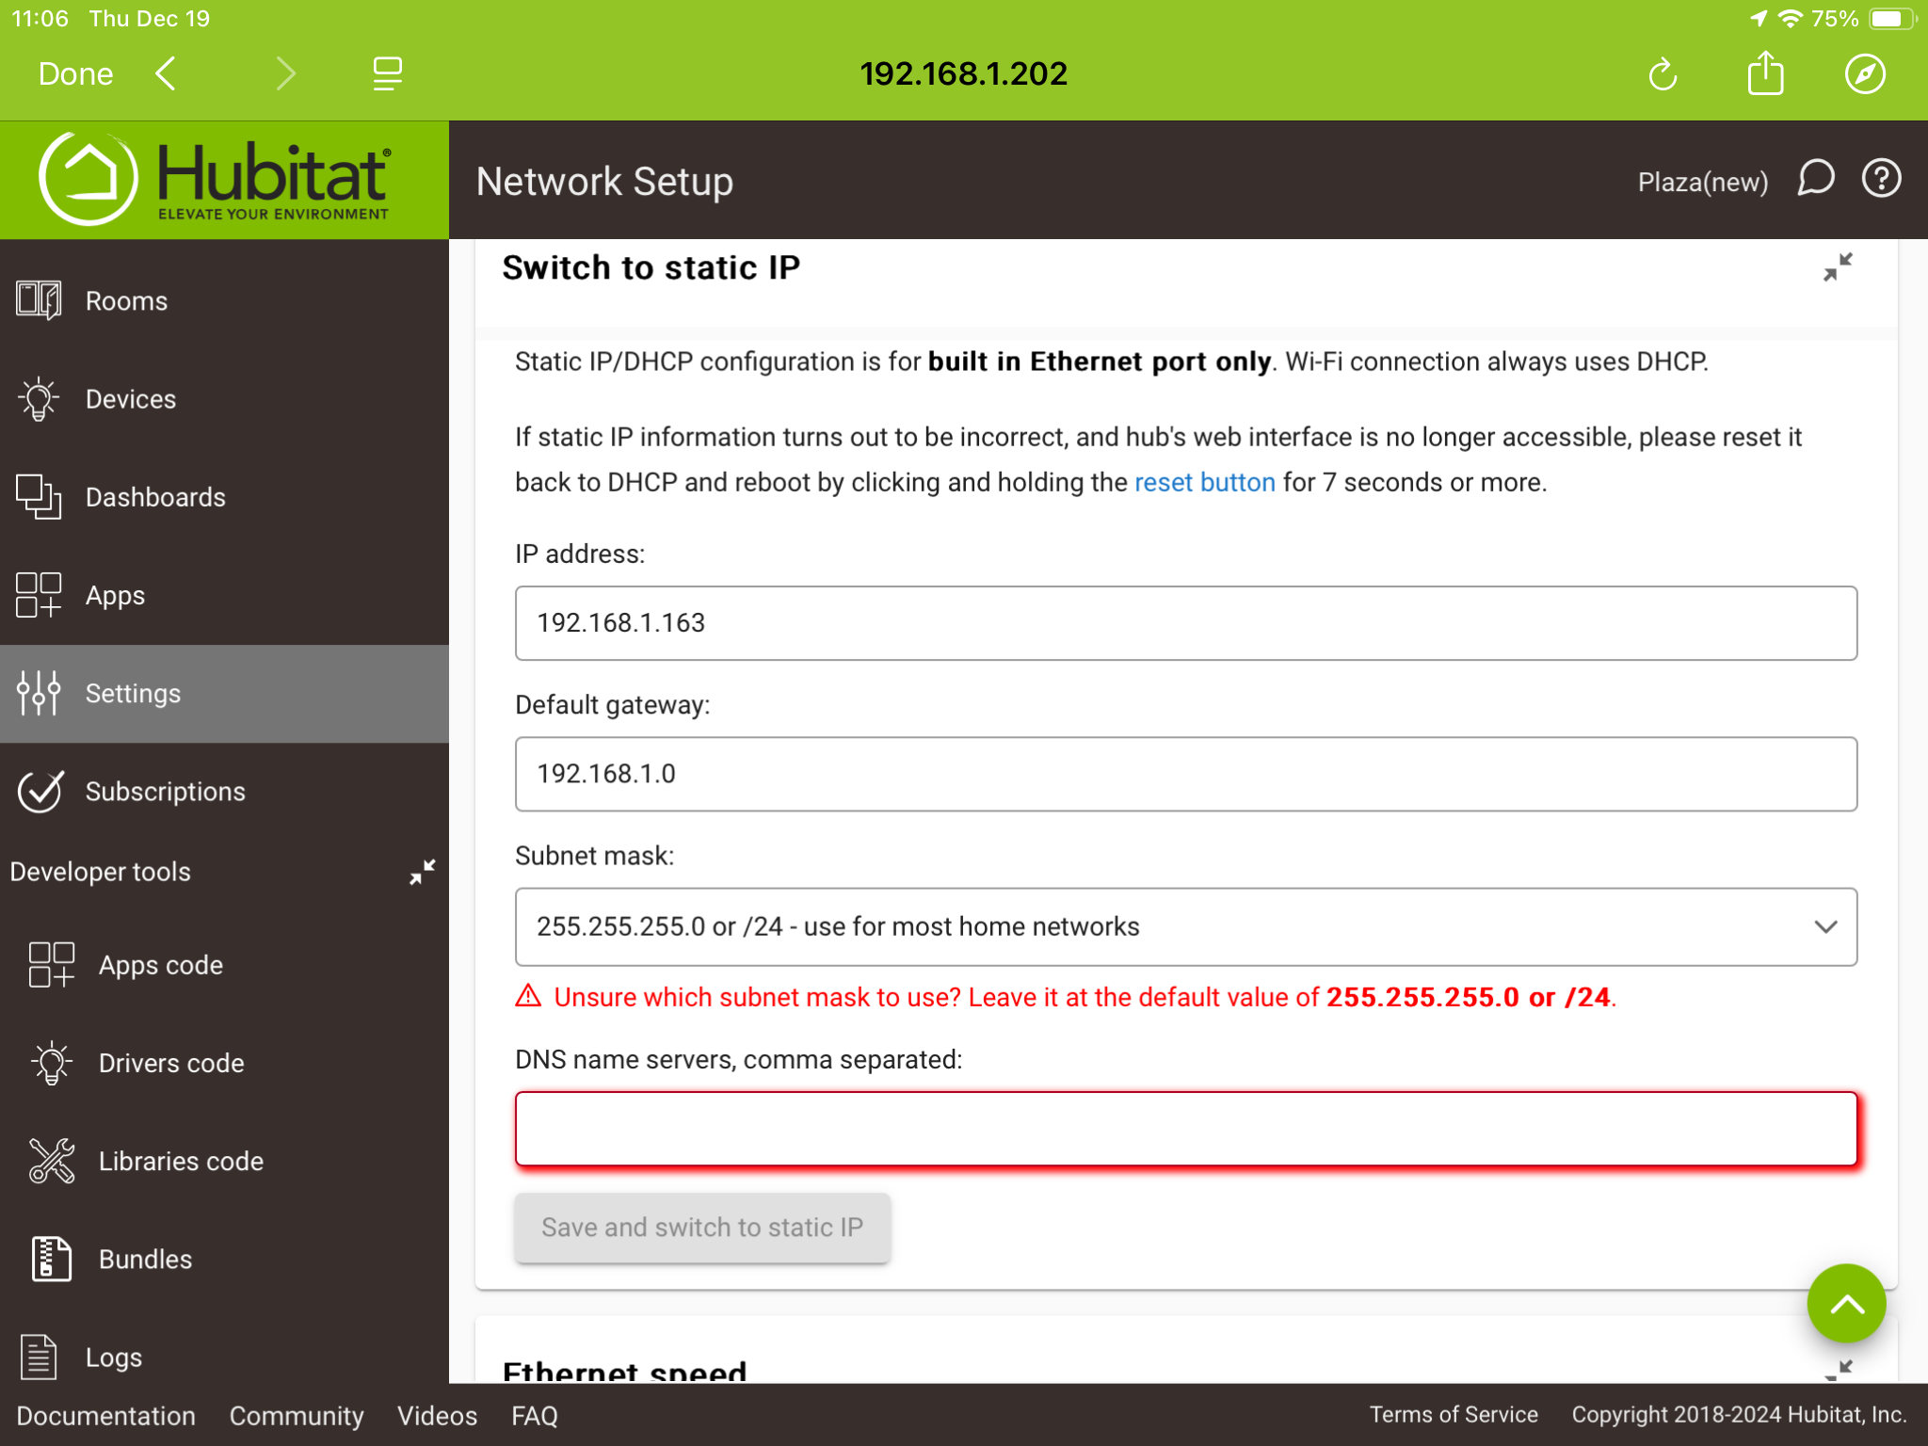1928x1446 pixels.
Task: Click the Hubitat logo
Action: click(216, 179)
